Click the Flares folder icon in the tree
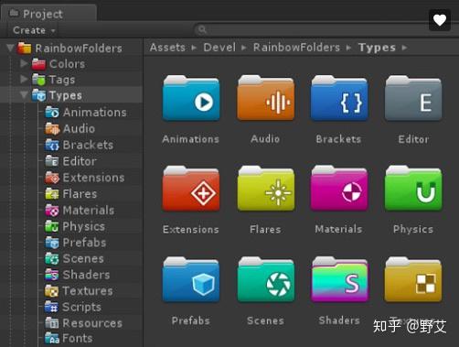The image size is (459, 347). [52, 194]
